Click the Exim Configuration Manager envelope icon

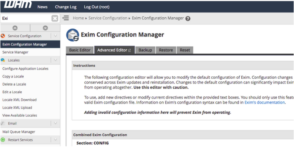point(72,35)
